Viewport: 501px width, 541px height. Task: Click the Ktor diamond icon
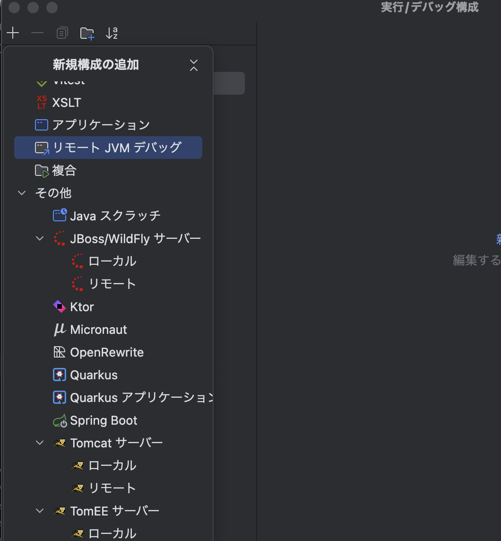pos(60,306)
